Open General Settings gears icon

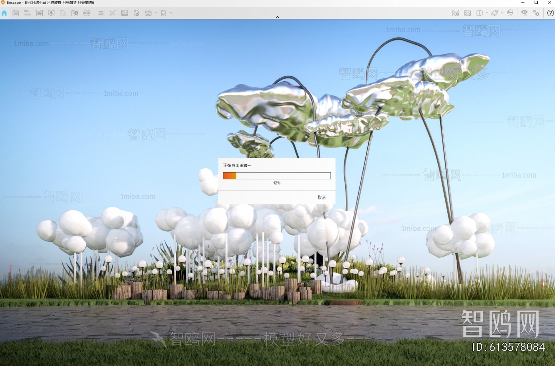536,13
